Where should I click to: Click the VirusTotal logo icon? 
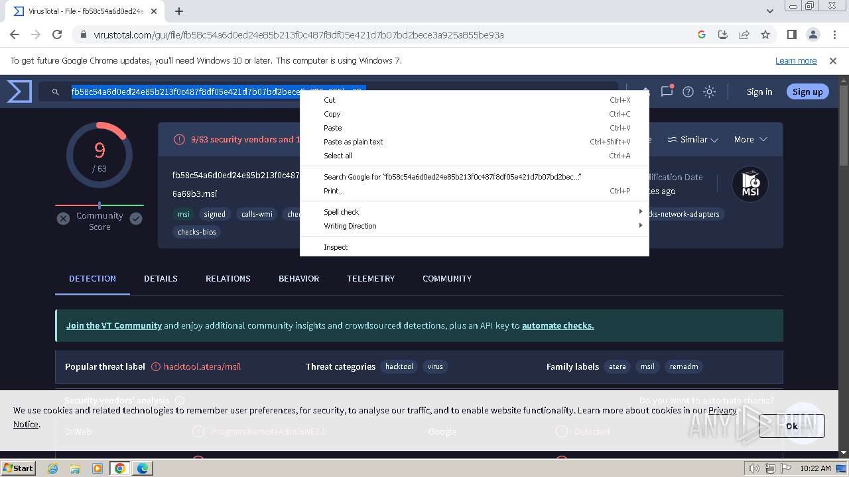[x=19, y=91]
